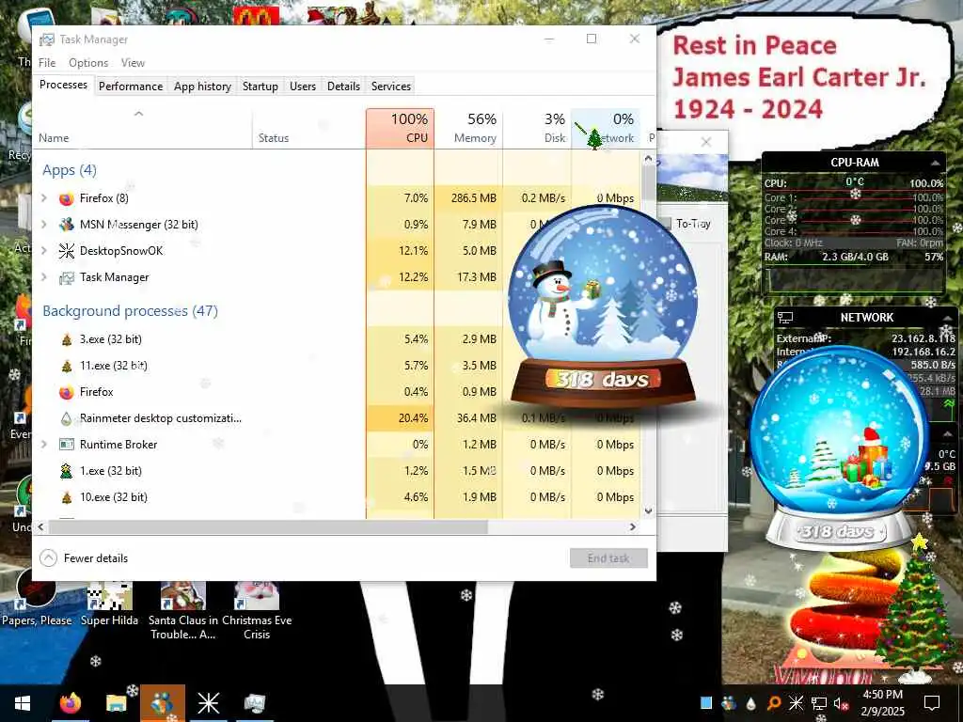Expand the DesktopSnowOK process group

[44, 251]
